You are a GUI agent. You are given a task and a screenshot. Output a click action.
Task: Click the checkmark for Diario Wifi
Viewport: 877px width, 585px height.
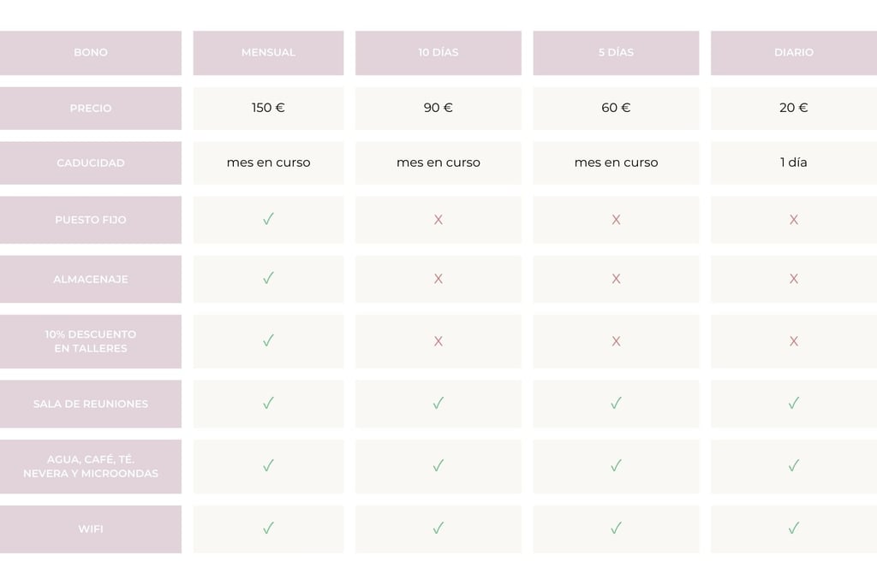click(794, 529)
